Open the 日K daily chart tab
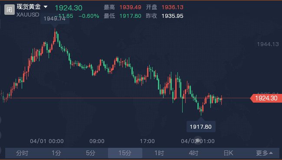 pyautogui.click(x=228, y=153)
